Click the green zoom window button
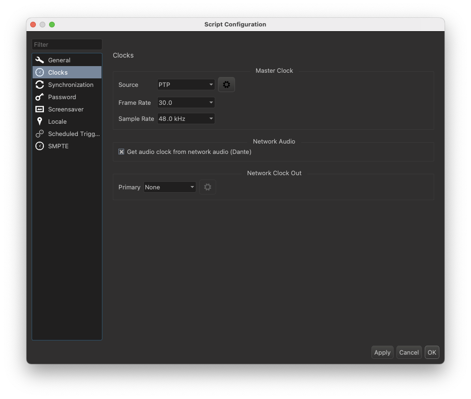 (x=52, y=25)
